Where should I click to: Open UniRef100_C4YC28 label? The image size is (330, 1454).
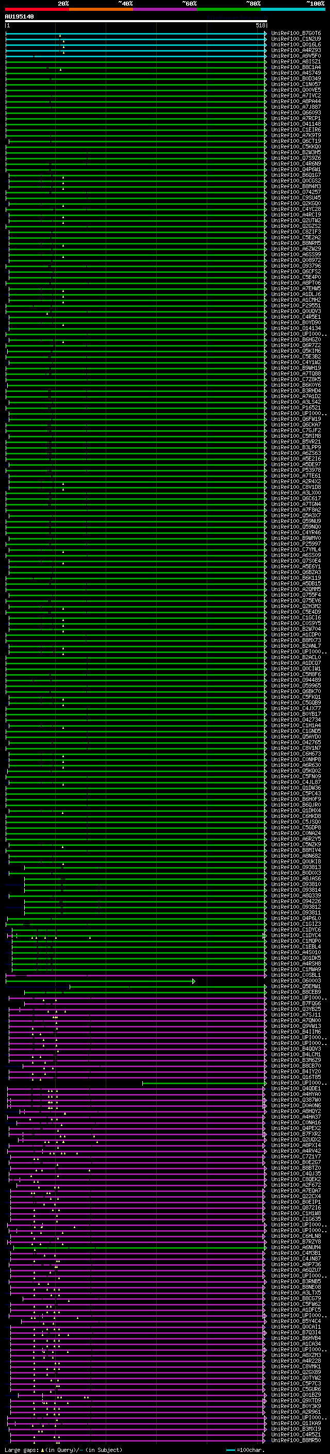click(x=296, y=209)
